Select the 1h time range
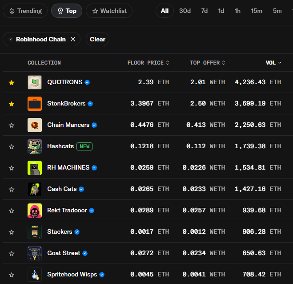 coord(237,11)
